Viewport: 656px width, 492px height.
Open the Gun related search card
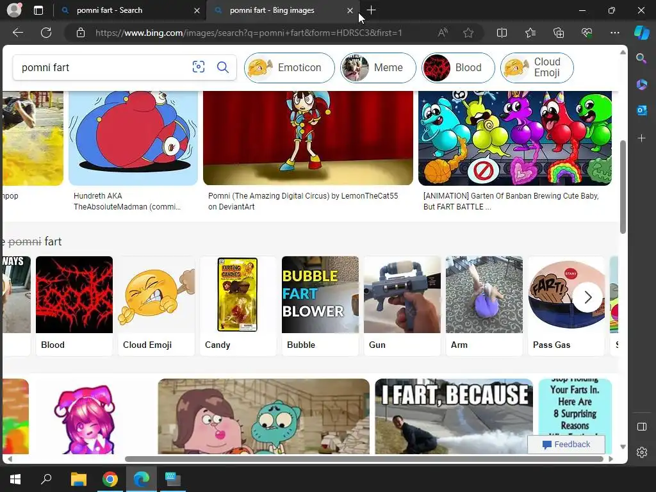402,306
